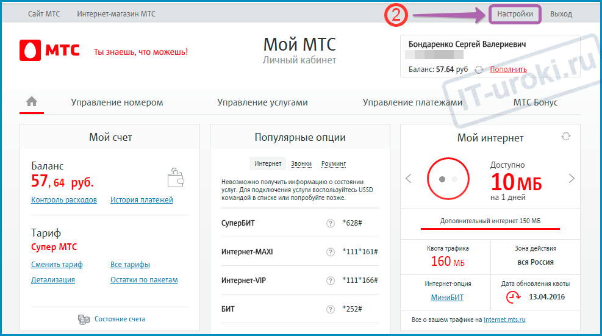Click the МТС logo
602x336 pixels.
(x=50, y=51)
